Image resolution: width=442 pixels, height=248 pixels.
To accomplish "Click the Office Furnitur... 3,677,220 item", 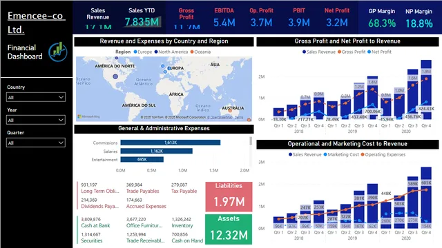I will tap(144, 223).
